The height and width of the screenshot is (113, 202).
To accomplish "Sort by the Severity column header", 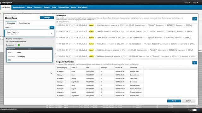I will tap(107, 68).
